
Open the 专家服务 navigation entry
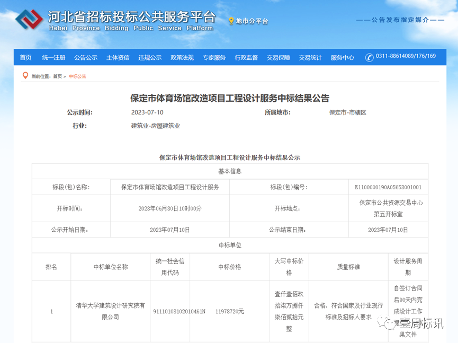tap(213, 57)
